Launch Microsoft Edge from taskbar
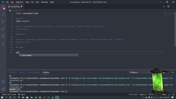The height and width of the screenshot is (99, 176). [x=19, y=97]
